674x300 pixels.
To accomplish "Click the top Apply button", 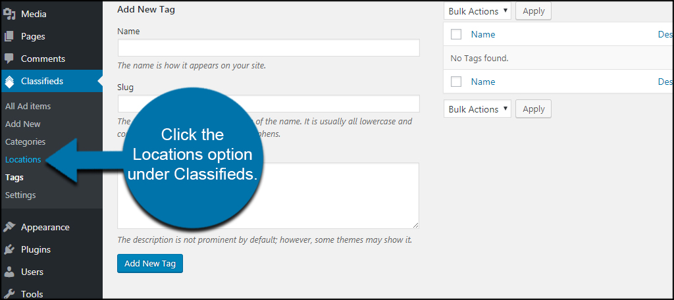I will pos(533,11).
